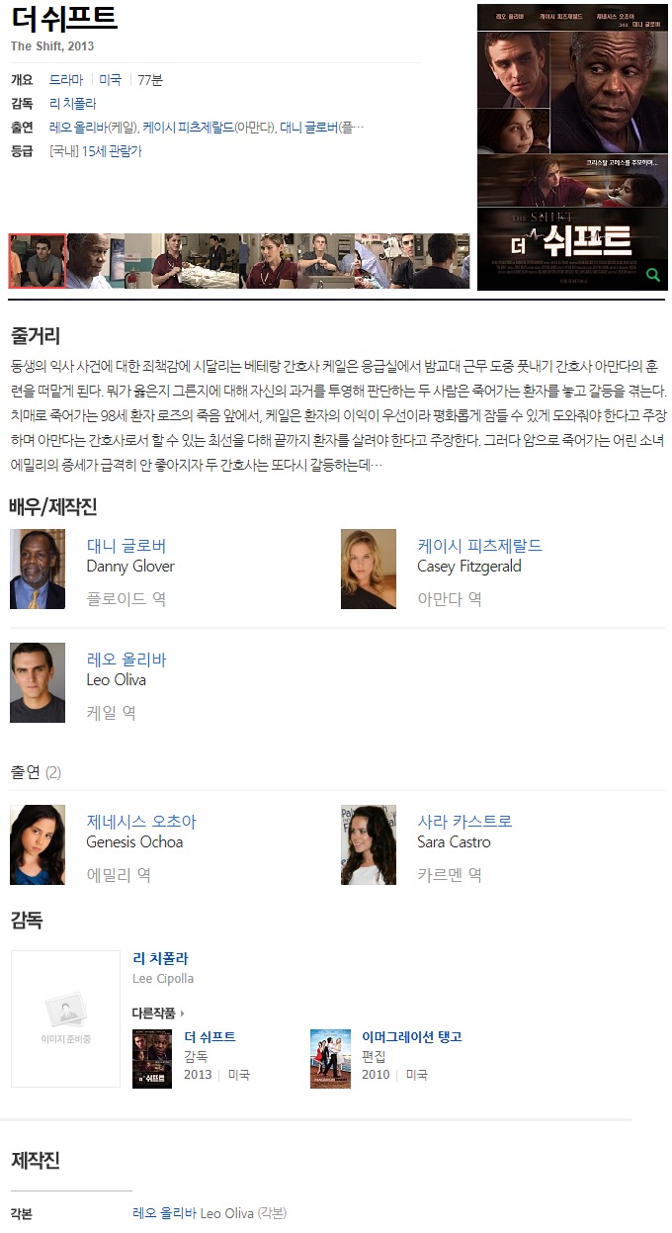Open the 드라마 genre link
Image resolution: width=672 pixels, height=1233 pixels.
[x=66, y=80]
